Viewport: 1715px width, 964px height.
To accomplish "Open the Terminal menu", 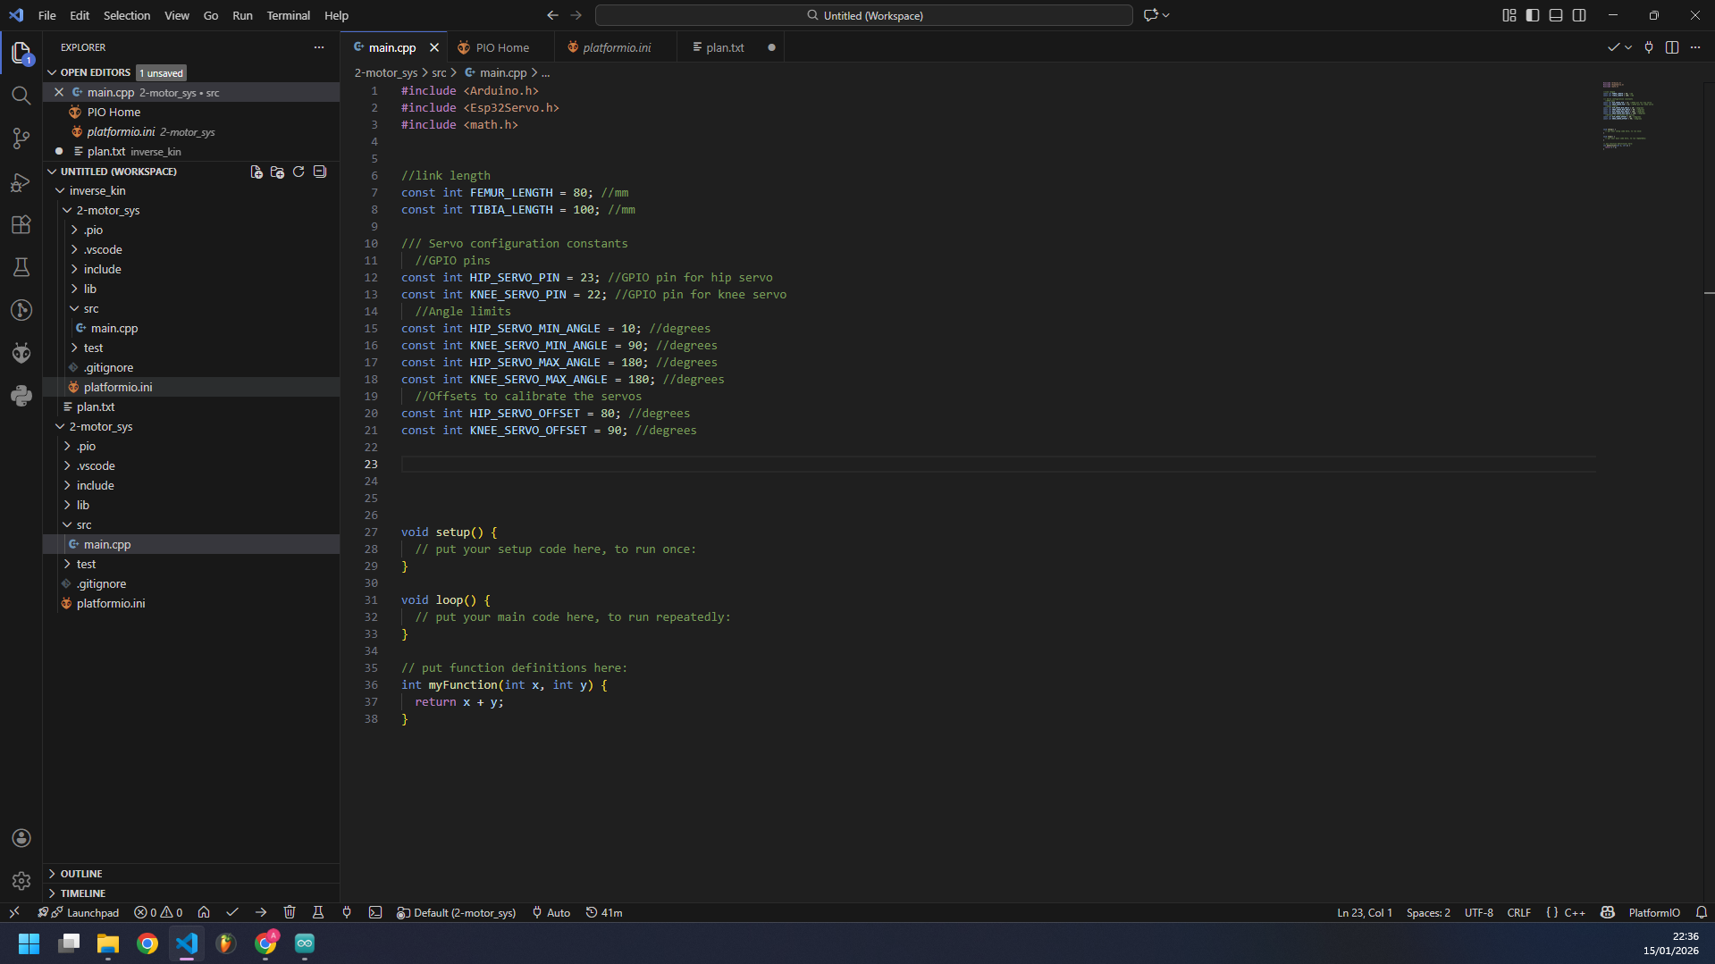I will coord(288,15).
